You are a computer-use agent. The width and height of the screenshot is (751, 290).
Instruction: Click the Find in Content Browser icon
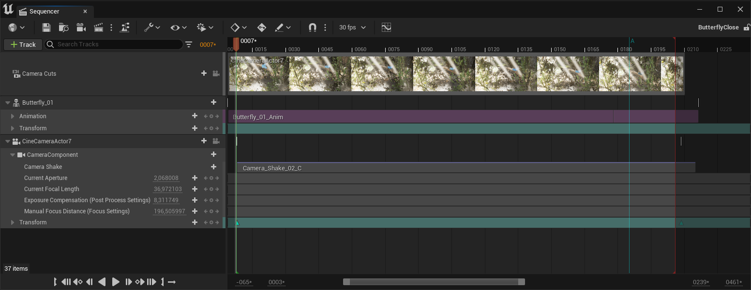tap(63, 28)
